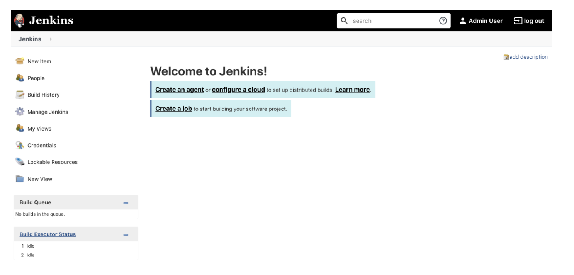Collapse the Build Executor Status panel

pos(126,235)
